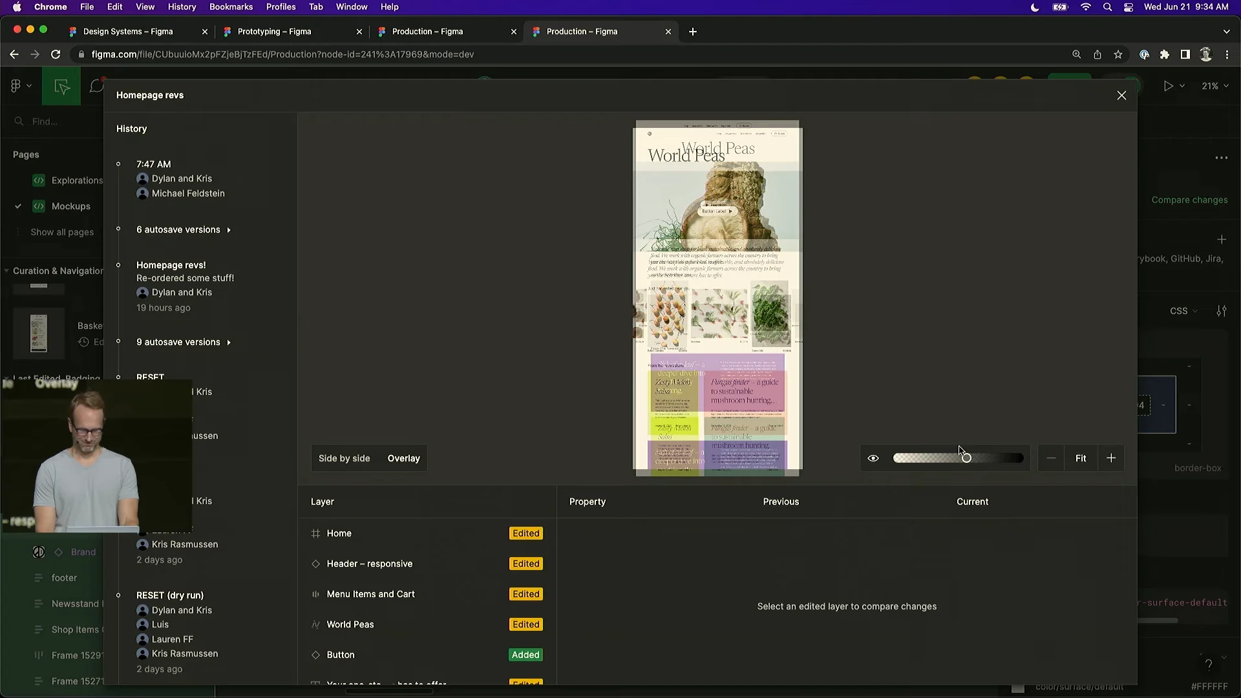The image size is (1241, 698).
Task: Open code settings sliders icon
Action: [1221, 311]
